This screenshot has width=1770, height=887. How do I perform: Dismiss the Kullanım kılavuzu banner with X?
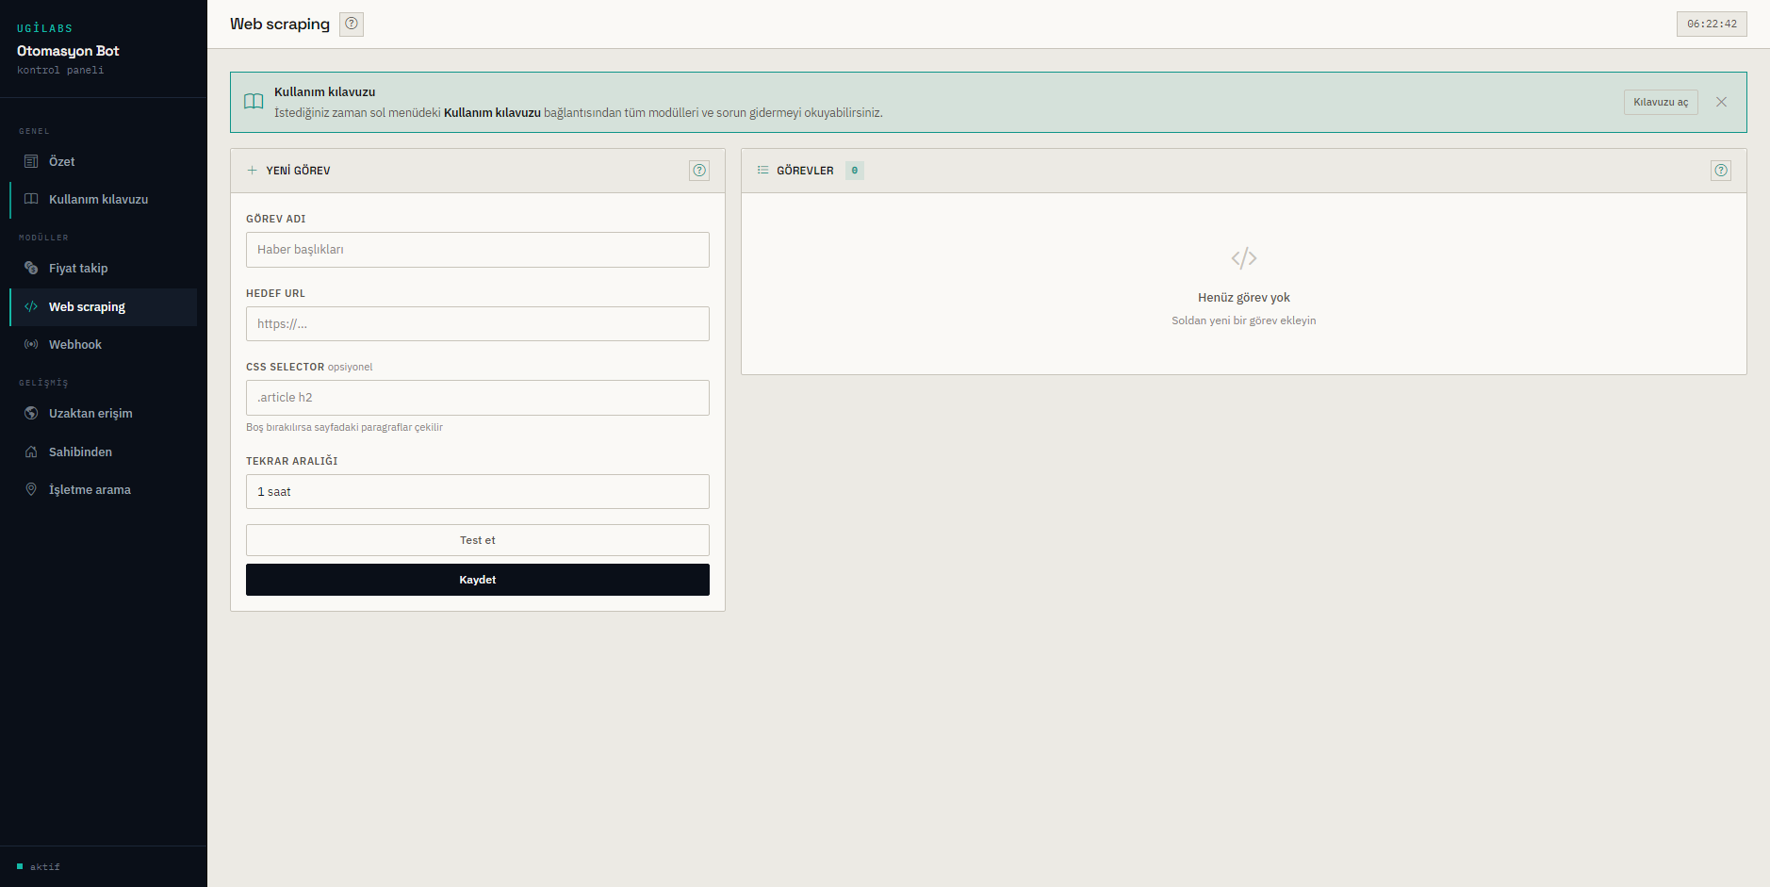pyautogui.click(x=1721, y=102)
